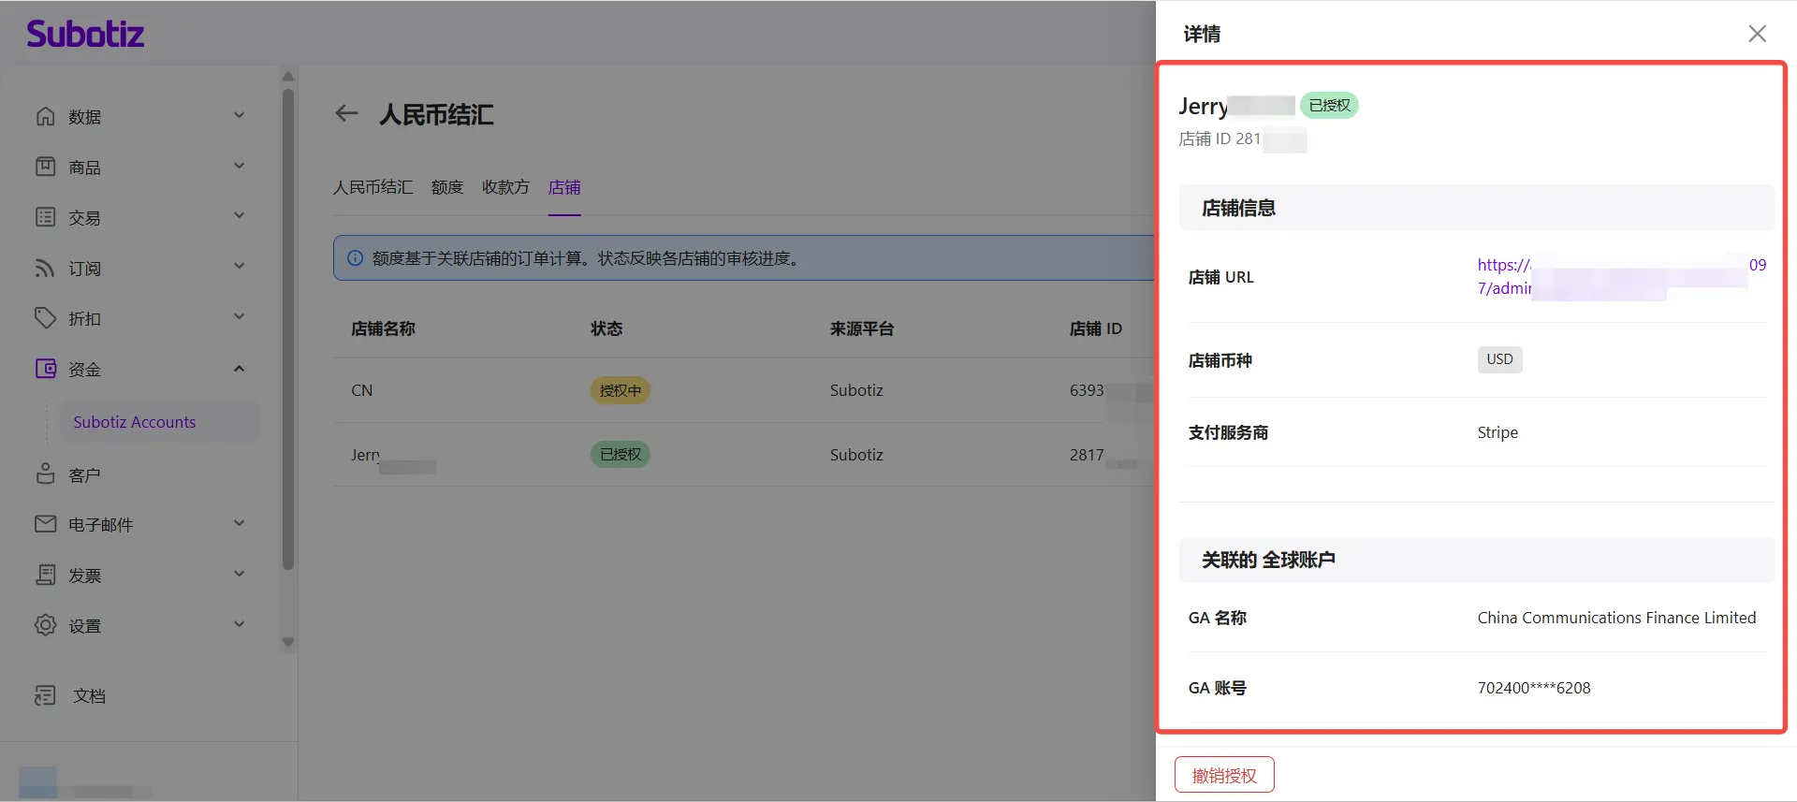Click Subotiz platform cell in CN row
1797x802 pixels.
tap(856, 390)
